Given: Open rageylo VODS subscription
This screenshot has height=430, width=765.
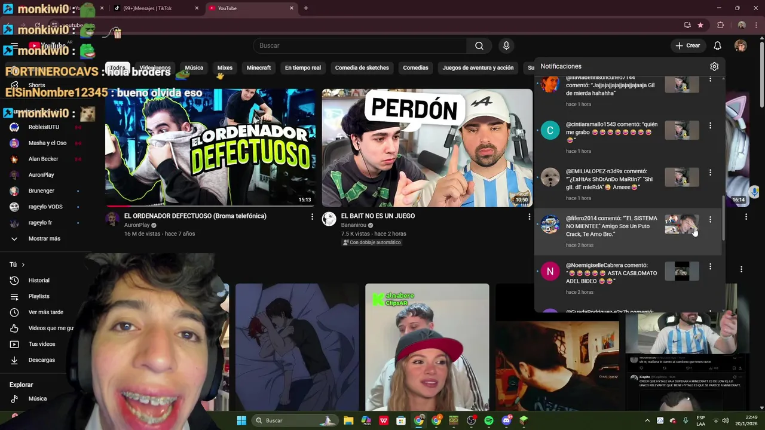Looking at the screenshot, I should pyautogui.click(x=45, y=207).
